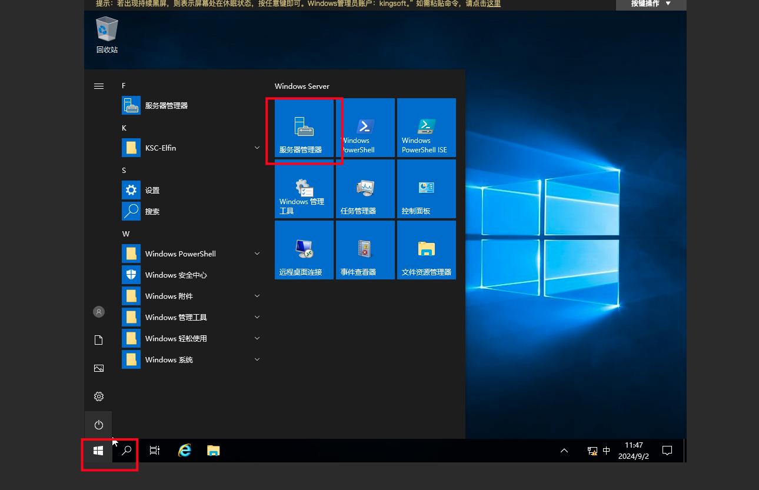This screenshot has width=759, height=490.
Task: Open the Windows Administrative Tools tile
Action: (x=304, y=189)
